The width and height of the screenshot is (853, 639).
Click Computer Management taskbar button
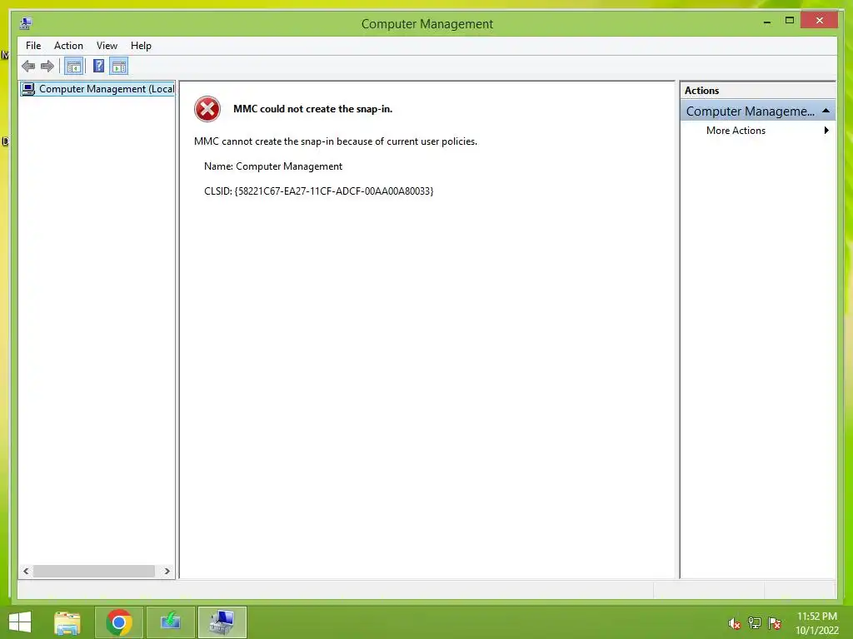[x=222, y=622]
